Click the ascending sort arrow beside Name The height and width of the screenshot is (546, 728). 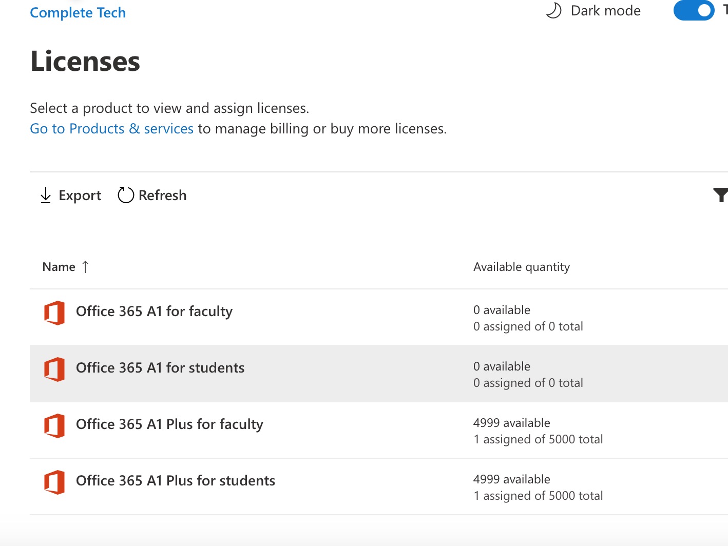(x=85, y=267)
